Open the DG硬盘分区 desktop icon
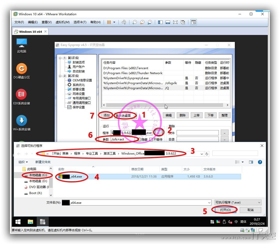 (22, 71)
